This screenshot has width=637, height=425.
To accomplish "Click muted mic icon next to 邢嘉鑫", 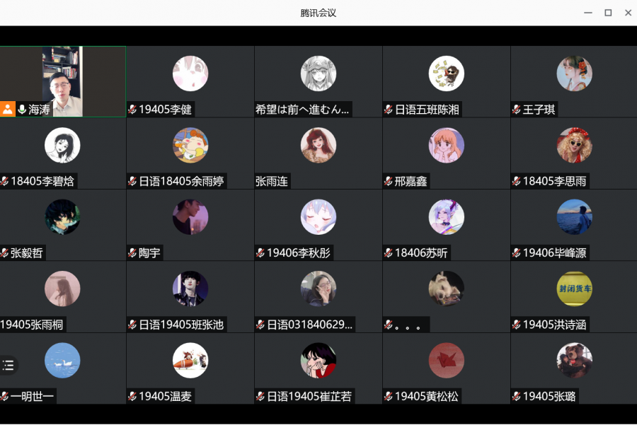I will (389, 181).
